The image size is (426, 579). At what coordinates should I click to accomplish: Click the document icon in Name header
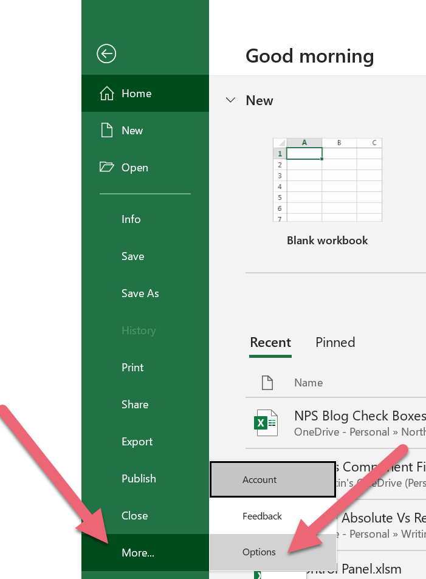[267, 383]
